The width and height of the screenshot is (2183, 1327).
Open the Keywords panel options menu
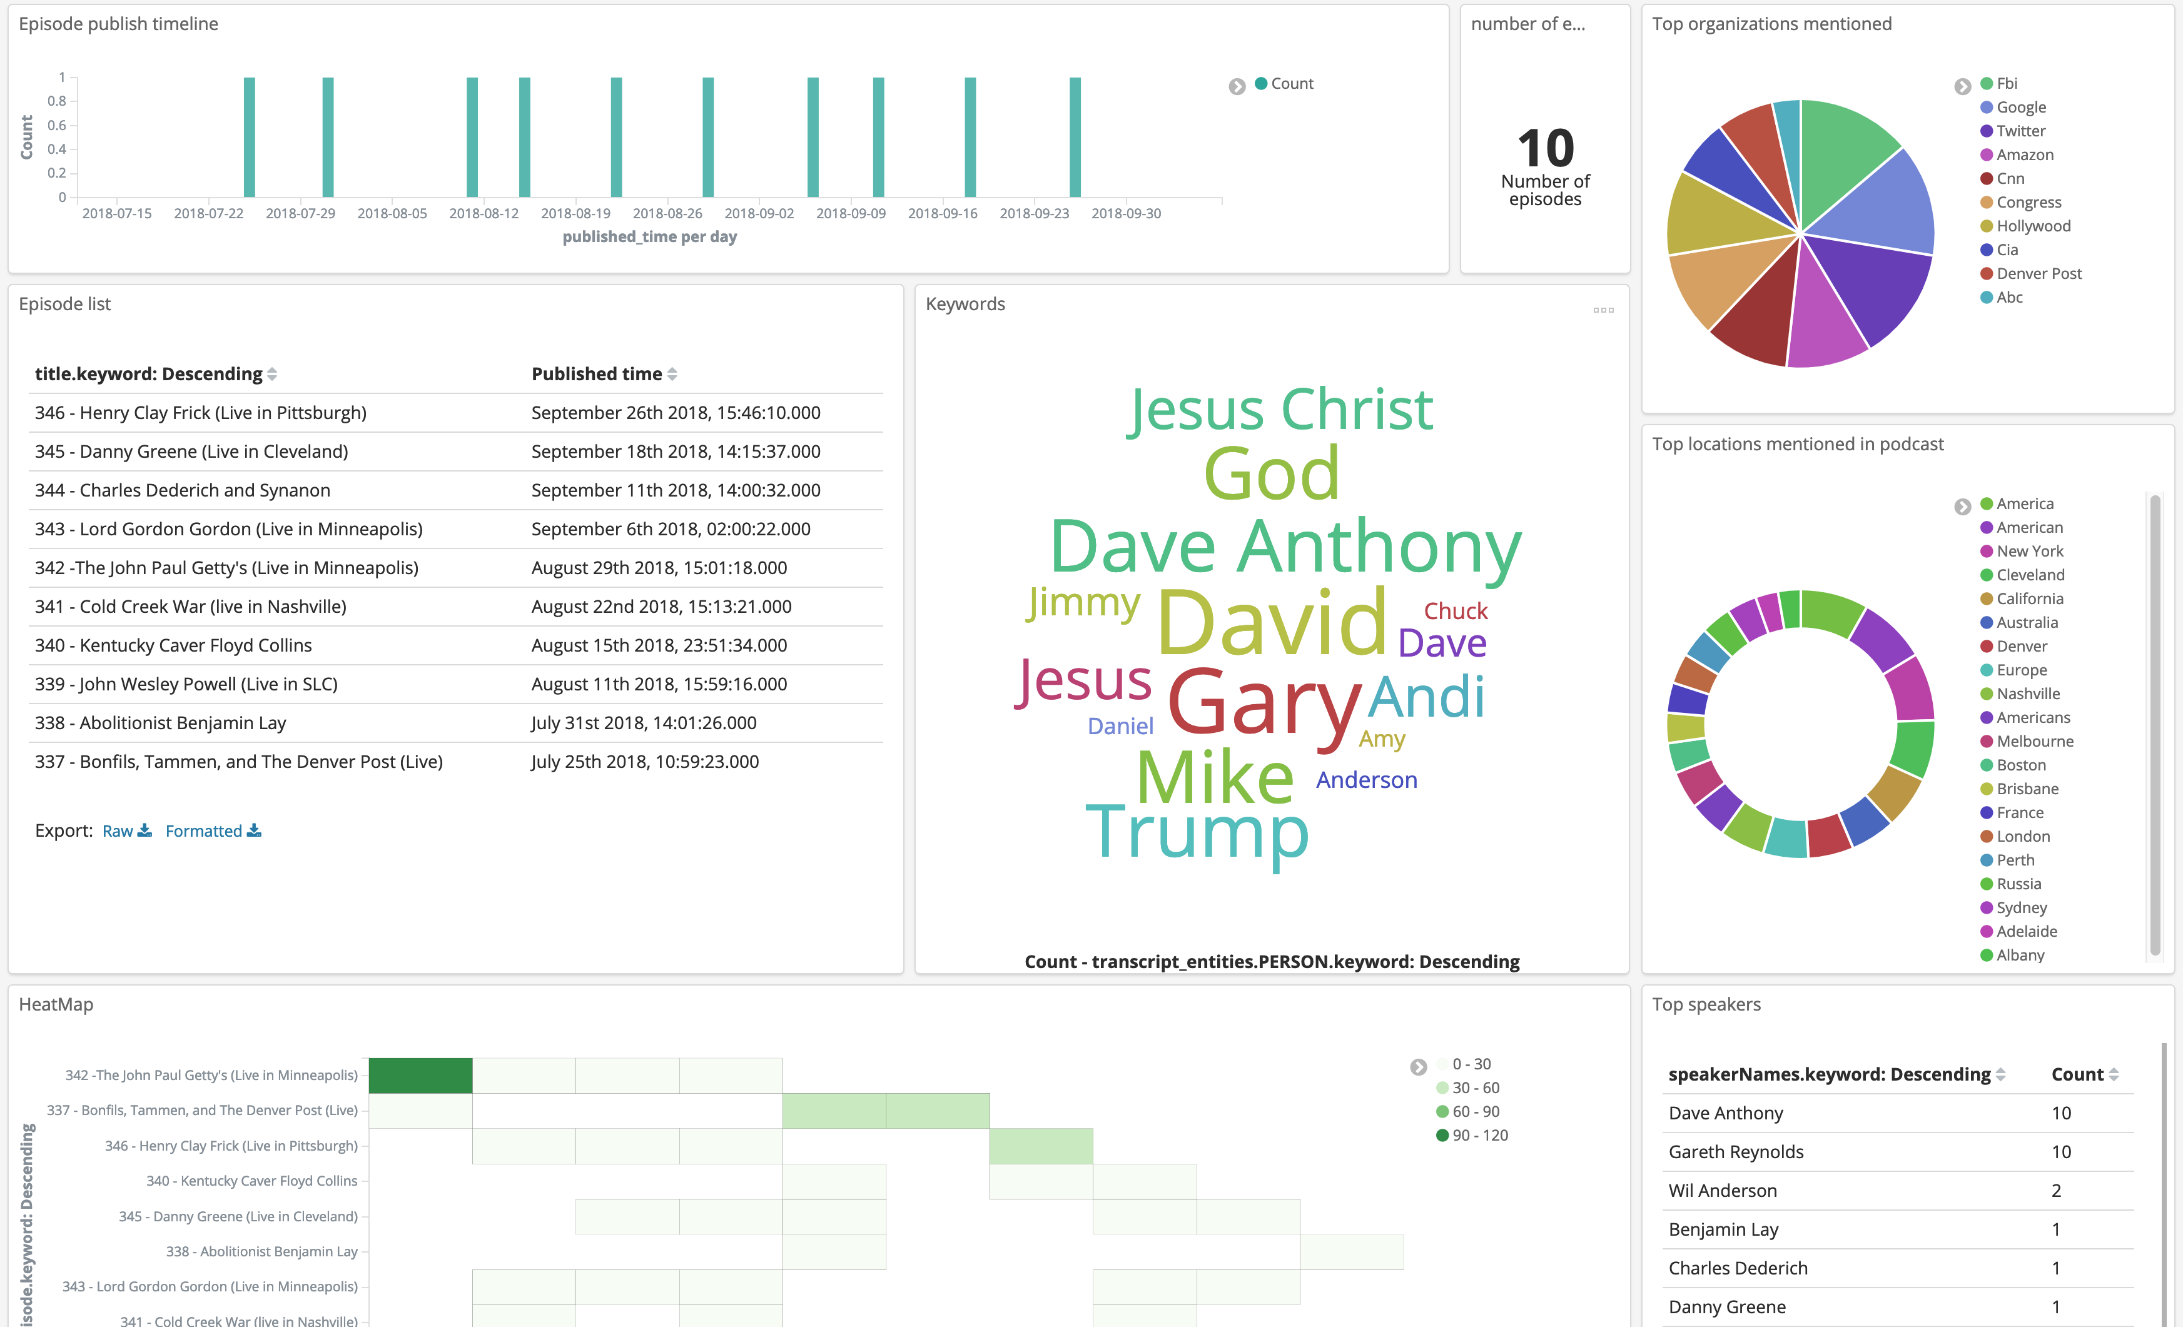pyautogui.click(x=1603, y=310)
